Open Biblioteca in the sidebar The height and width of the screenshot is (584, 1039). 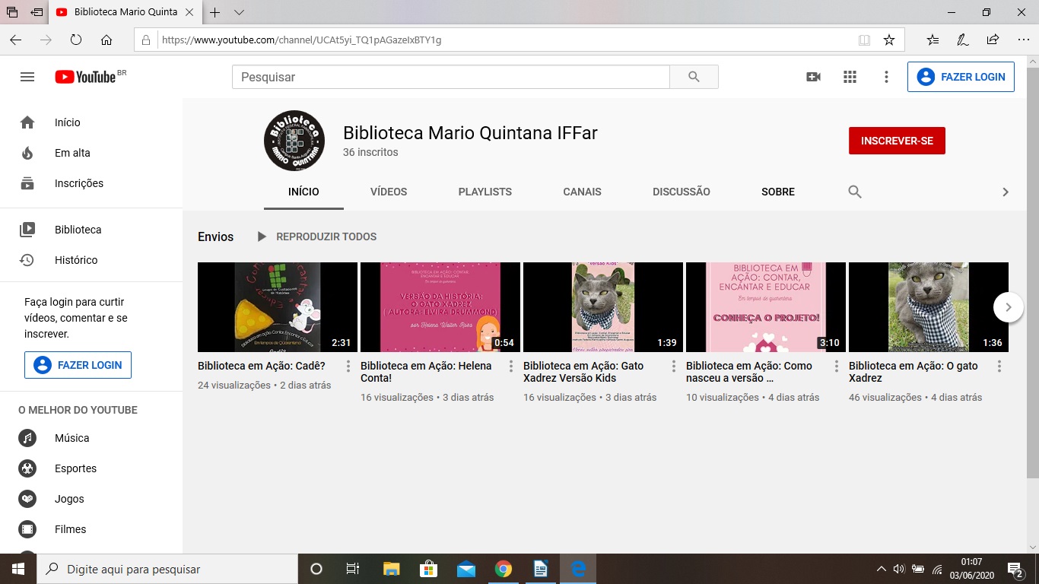click(x=76, y=229)
